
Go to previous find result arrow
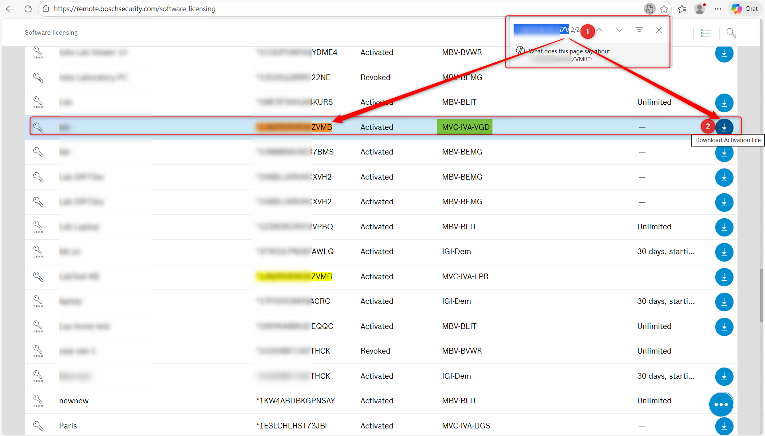point(599,30)
